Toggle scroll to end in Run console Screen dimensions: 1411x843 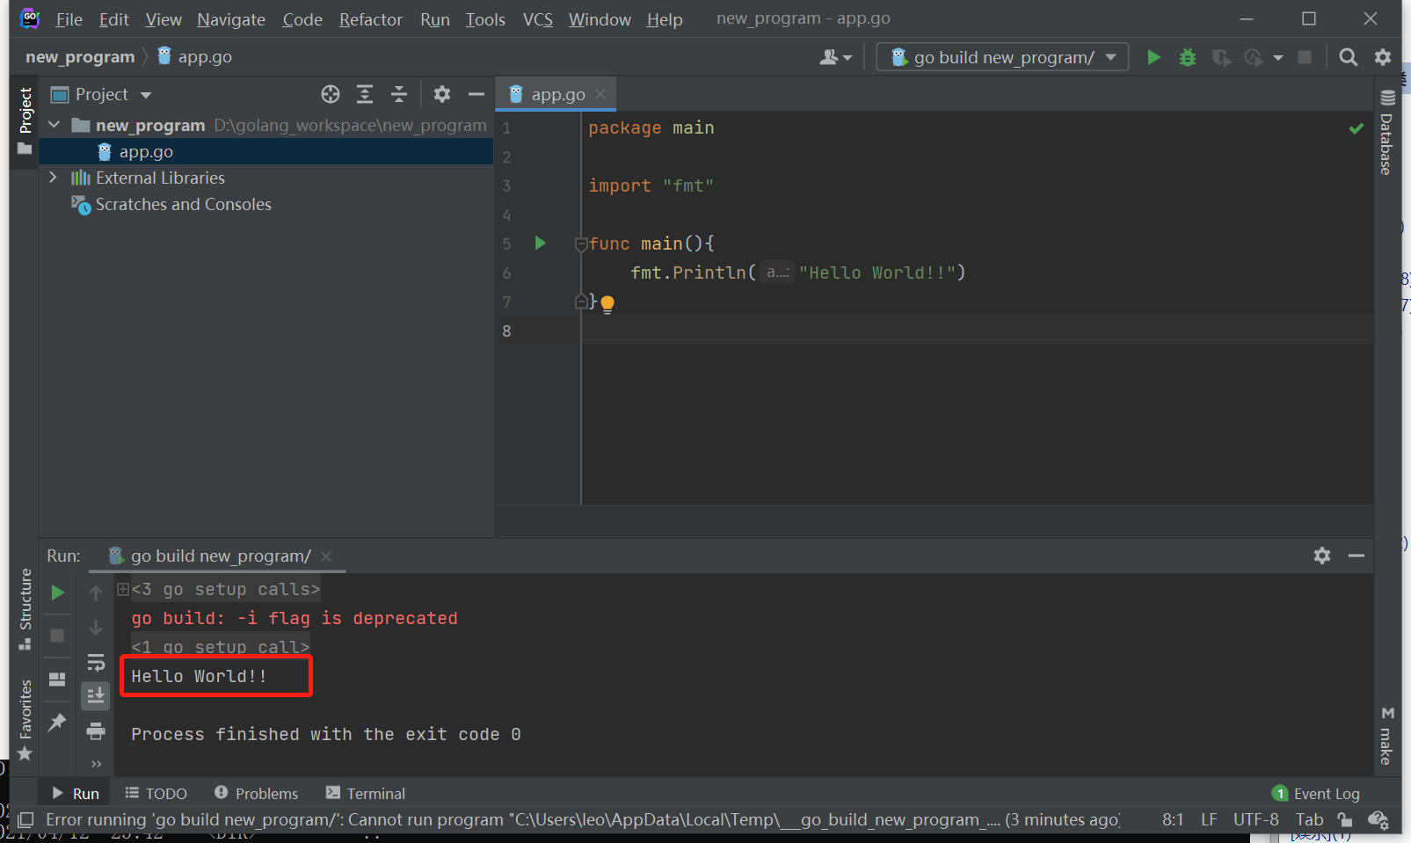coord(96,695)
